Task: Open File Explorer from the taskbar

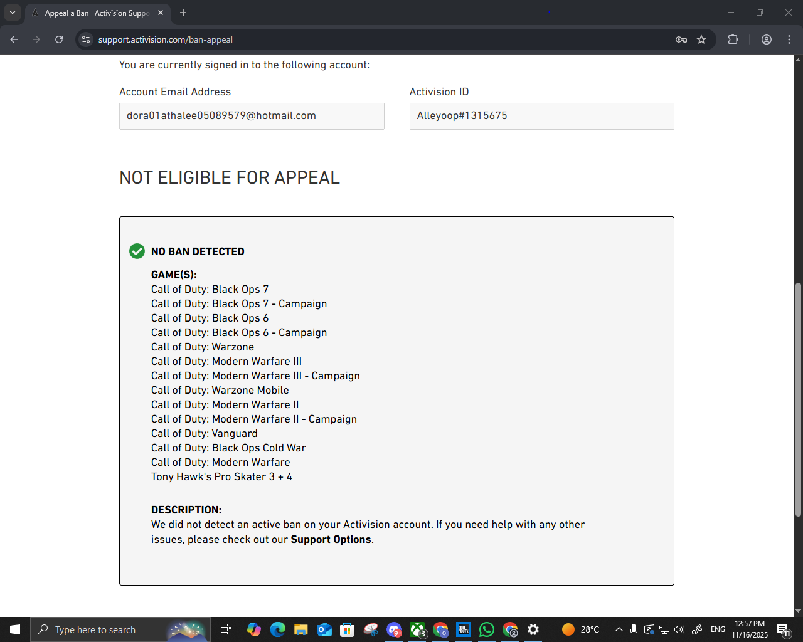Action: point(301,629)
